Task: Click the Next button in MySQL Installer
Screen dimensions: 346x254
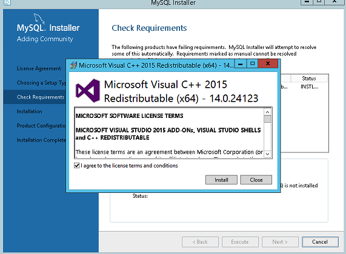Action: click(x=280, y=242)
